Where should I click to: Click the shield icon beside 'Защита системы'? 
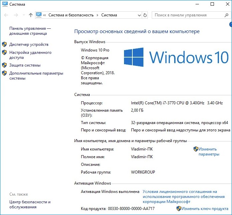pyautogui.click(x=4, y=65)
